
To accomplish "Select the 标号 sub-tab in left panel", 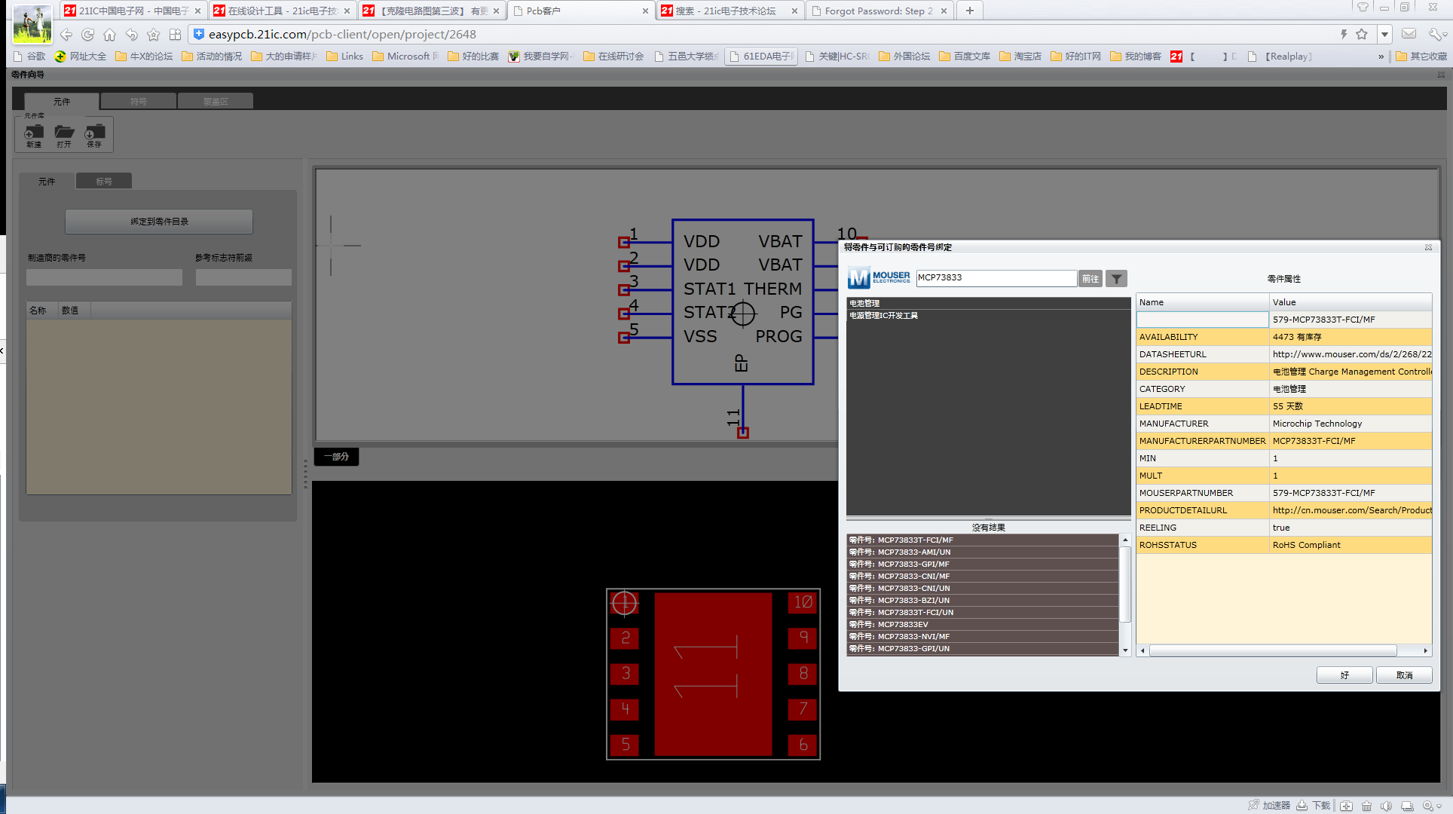I will tap(104, 181).
